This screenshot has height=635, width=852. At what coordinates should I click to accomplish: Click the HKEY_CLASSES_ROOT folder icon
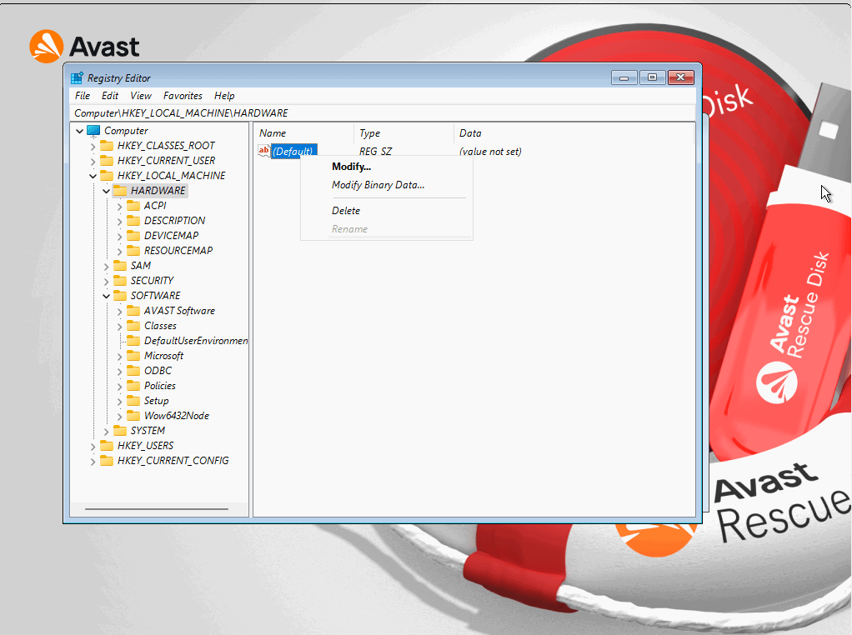pos(107,146)
